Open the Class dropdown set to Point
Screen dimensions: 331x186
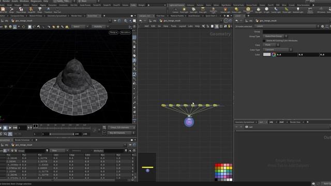[x=271, y=45]
